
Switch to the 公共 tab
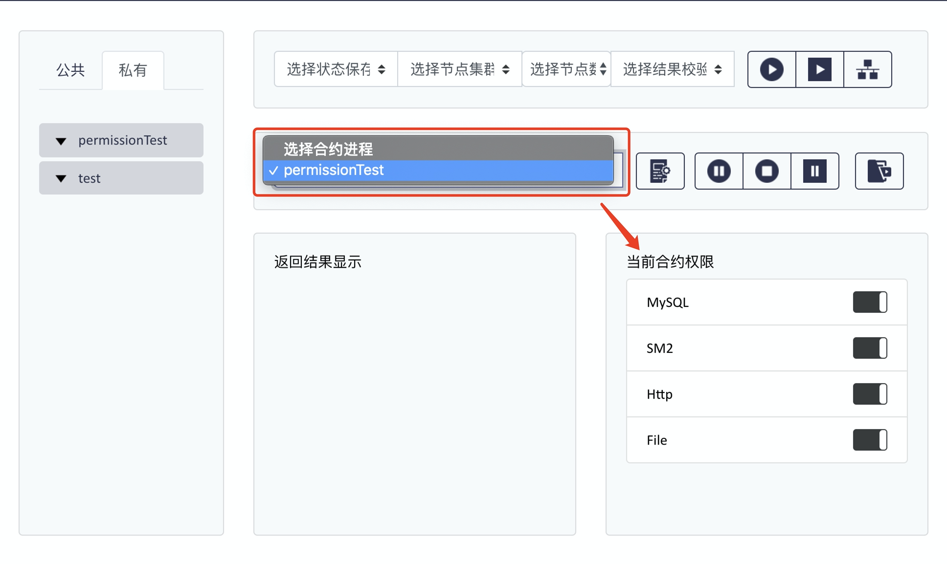(x=70, y=70)
